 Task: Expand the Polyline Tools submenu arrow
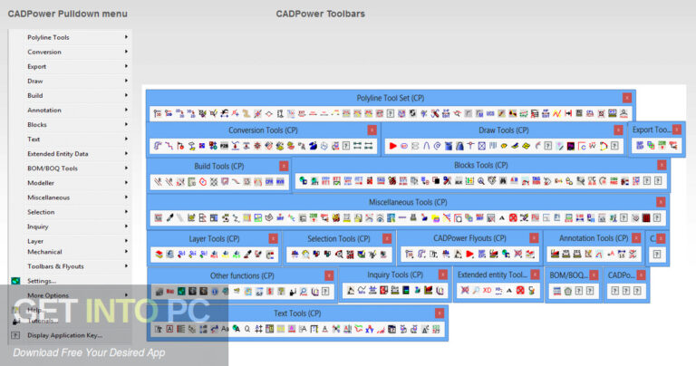126,37
